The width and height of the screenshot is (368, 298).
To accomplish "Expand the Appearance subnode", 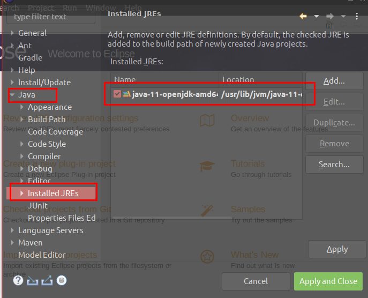I will (22, 107).
